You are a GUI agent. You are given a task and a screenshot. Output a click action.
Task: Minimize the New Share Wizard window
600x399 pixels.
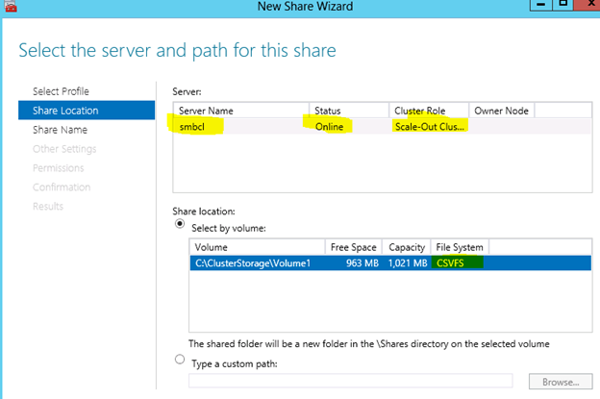click(x=540, y=4)
